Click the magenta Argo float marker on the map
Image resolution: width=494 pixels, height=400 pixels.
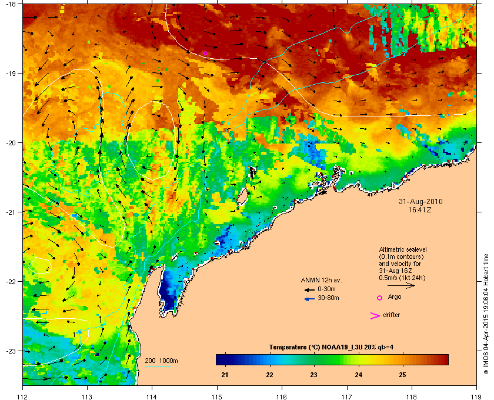(205, 54)
